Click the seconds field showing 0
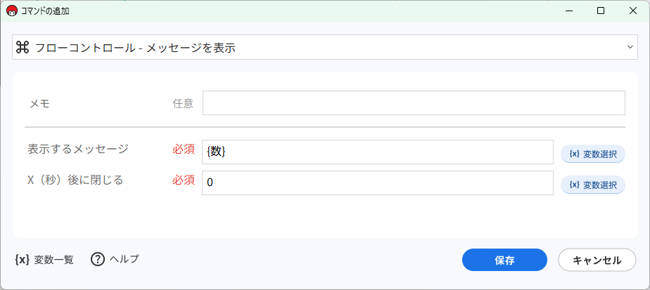This screenshot has height=290, width=650. pos(378,183)
